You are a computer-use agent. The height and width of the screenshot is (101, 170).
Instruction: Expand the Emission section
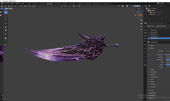[x=153, y=85]
